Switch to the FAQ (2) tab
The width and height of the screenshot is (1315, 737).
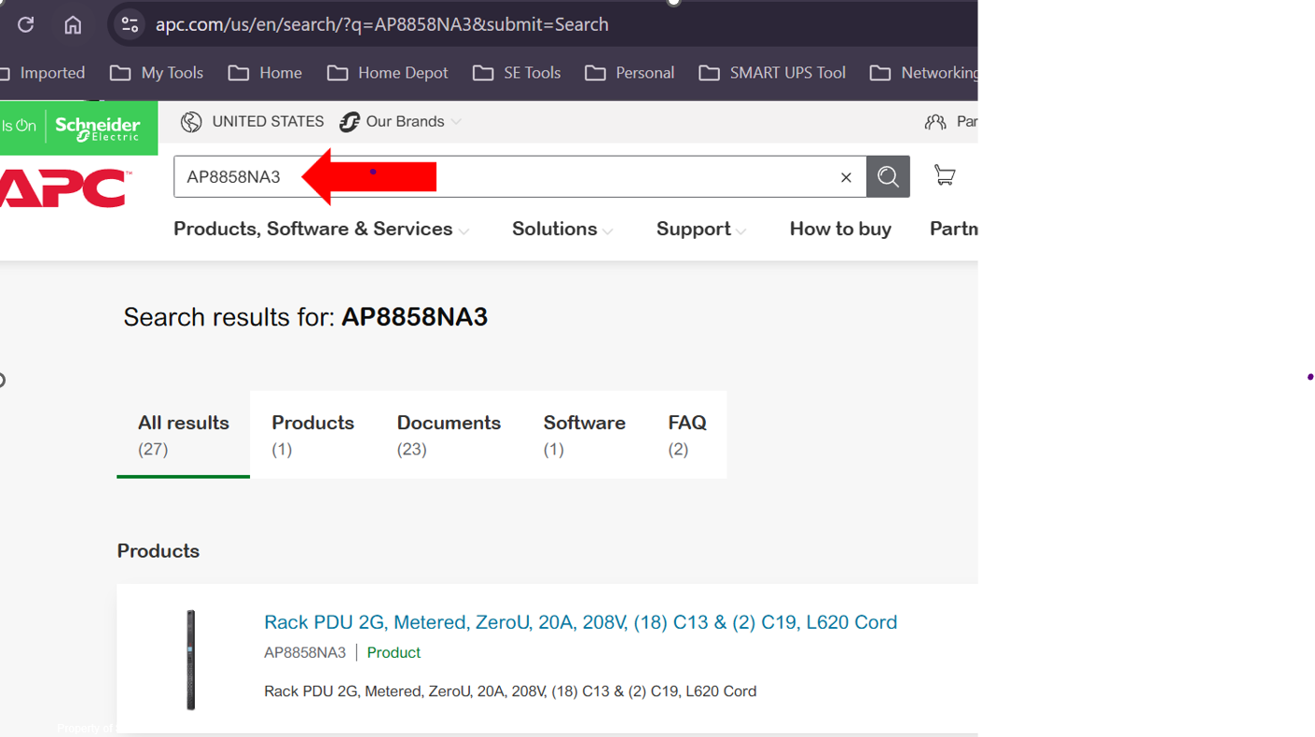coord(687,435)
